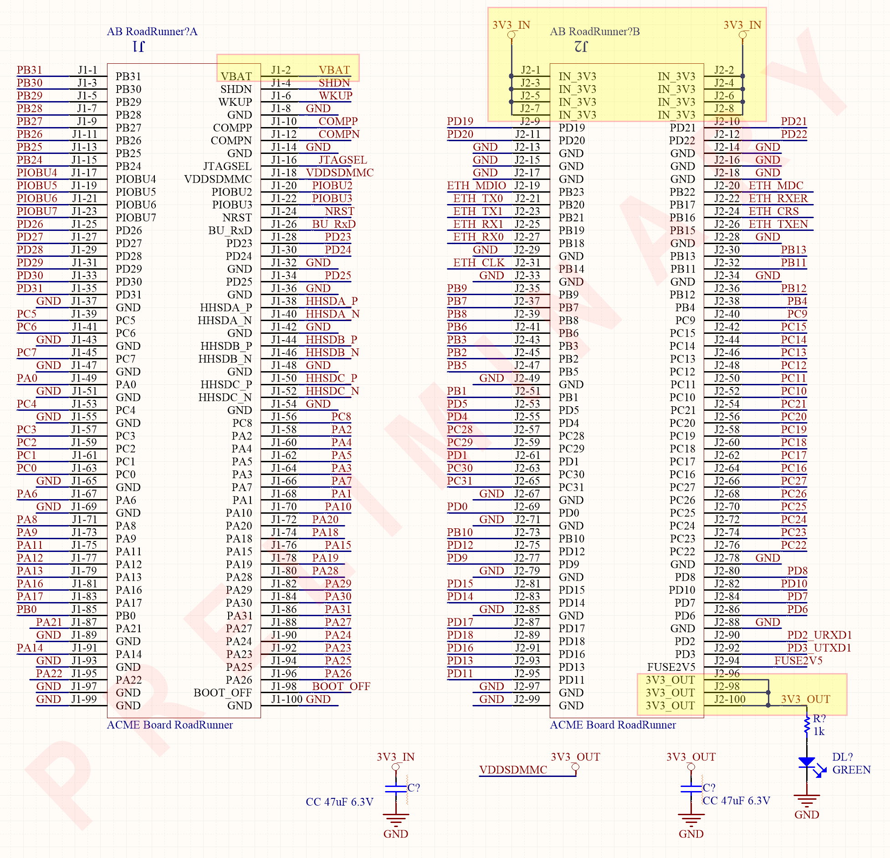This screenshot has height=858, width=890.
Task: Click the mirrored J2 designator
Action: click(581, 46)
